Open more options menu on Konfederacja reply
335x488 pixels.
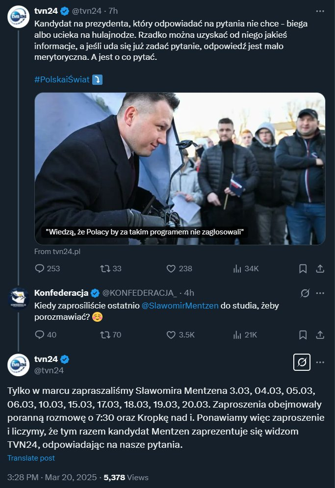[x=320, y=293]
